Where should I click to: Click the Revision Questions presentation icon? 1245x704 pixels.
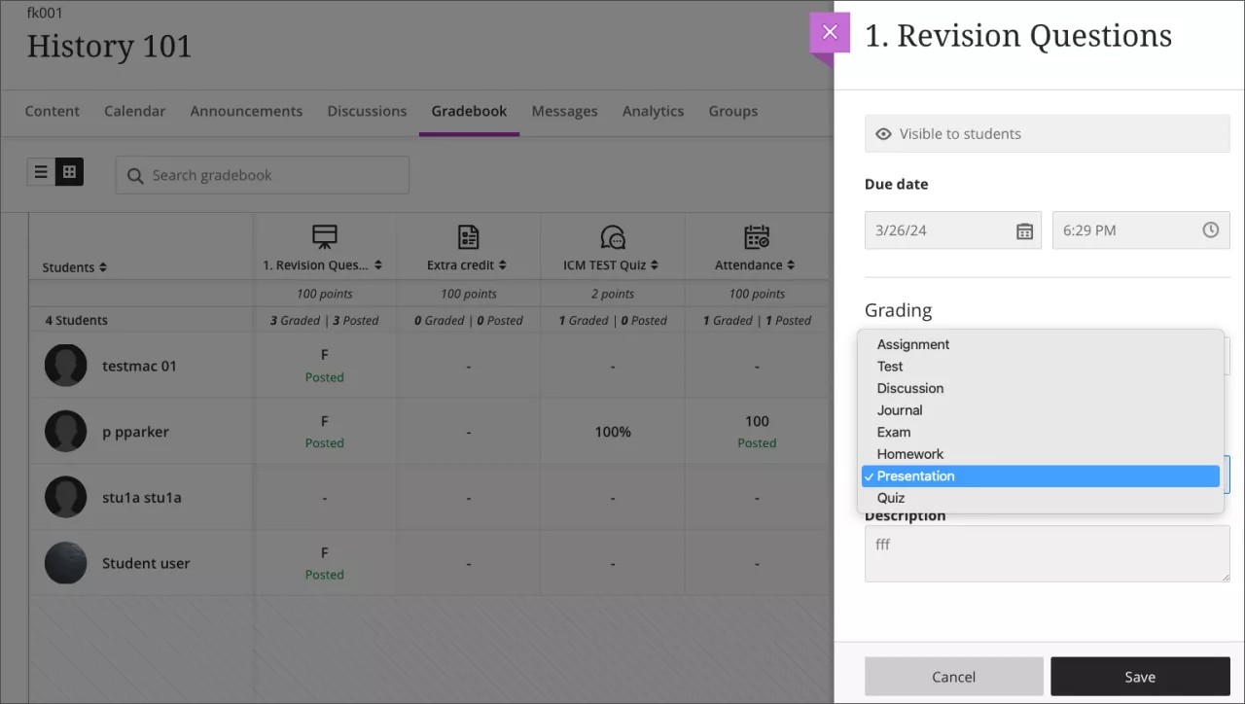coord(324,235)
